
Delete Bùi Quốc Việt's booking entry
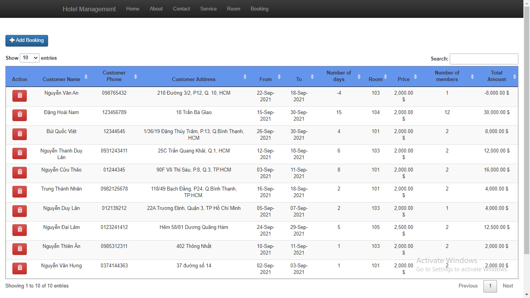point(19,134)
